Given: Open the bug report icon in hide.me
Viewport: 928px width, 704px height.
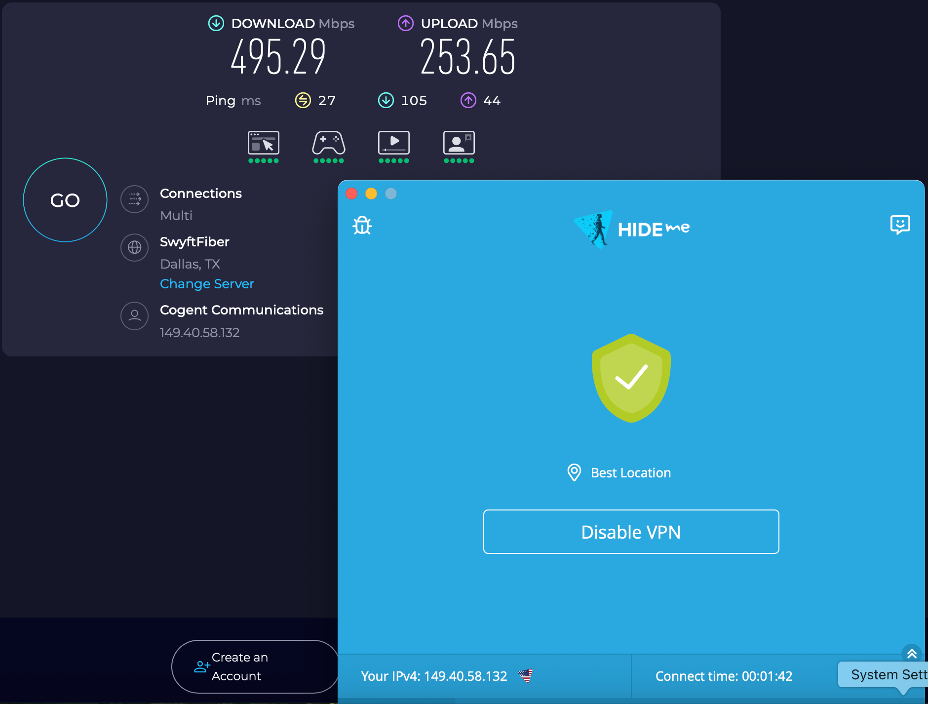Looking at the screenshot, I should (362, 226).
